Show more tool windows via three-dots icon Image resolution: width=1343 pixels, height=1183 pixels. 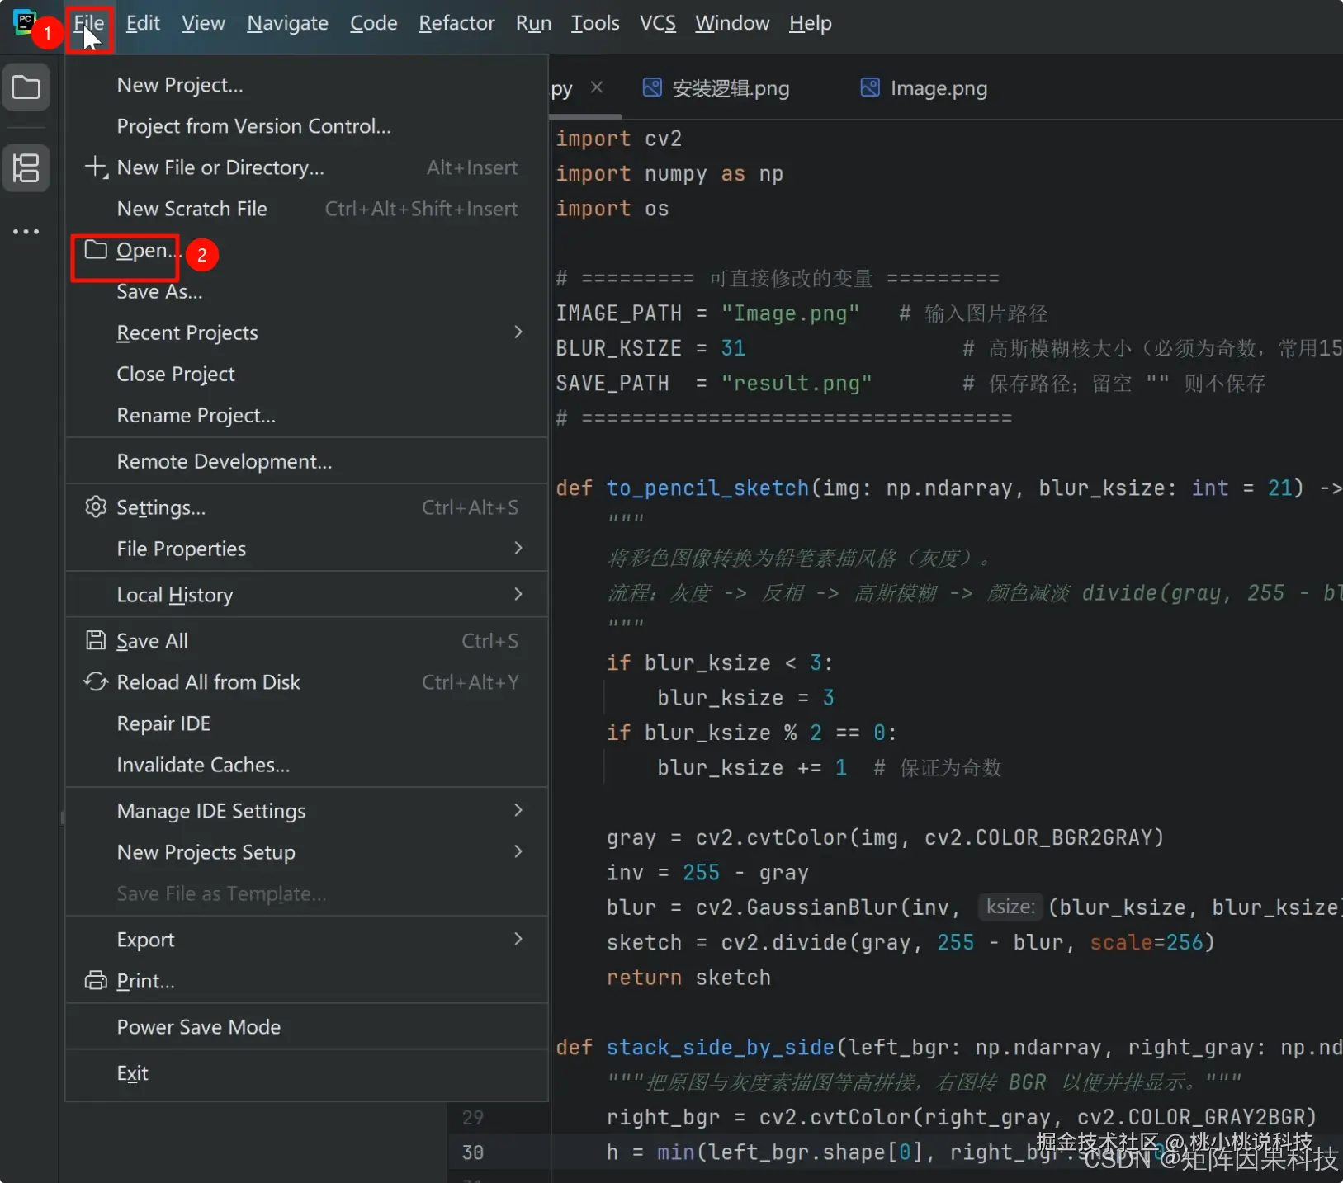[26, 232]
